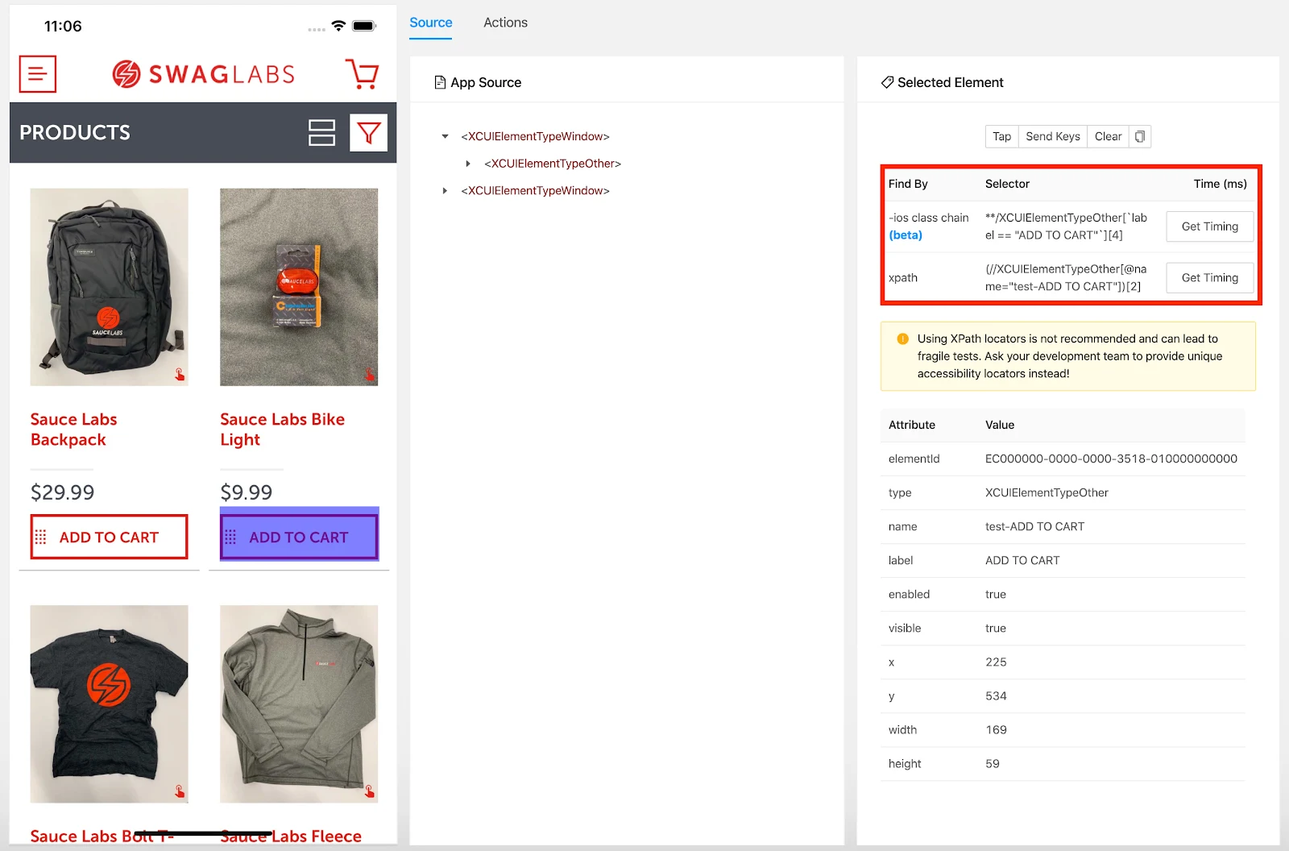This screenshot has height=851, width=1289.
Task: Open the Sauce Labs Bike Light image
Action: point(299,287)
